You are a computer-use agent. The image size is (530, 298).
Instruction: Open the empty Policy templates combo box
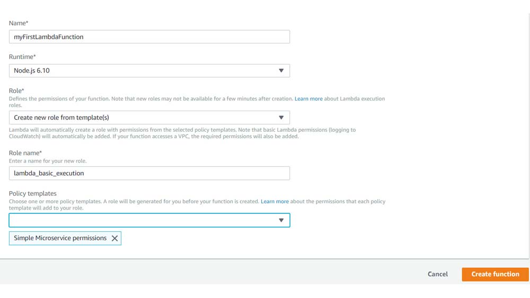click(143, 220)
